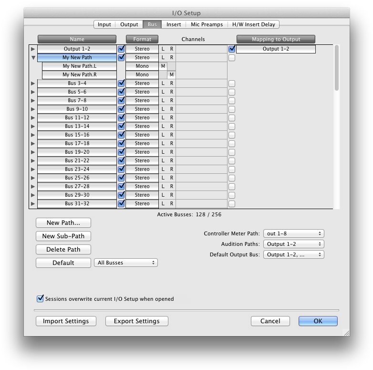
Task: Uncheck the Bus 21-22 active checkbox
Action: tap(121, 160)
